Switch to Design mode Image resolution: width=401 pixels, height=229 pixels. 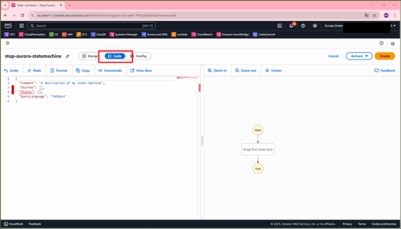click(x=90, y=56)
